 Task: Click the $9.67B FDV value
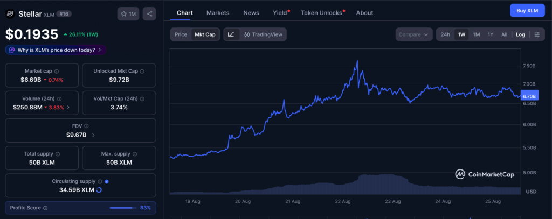coord(77,135)
